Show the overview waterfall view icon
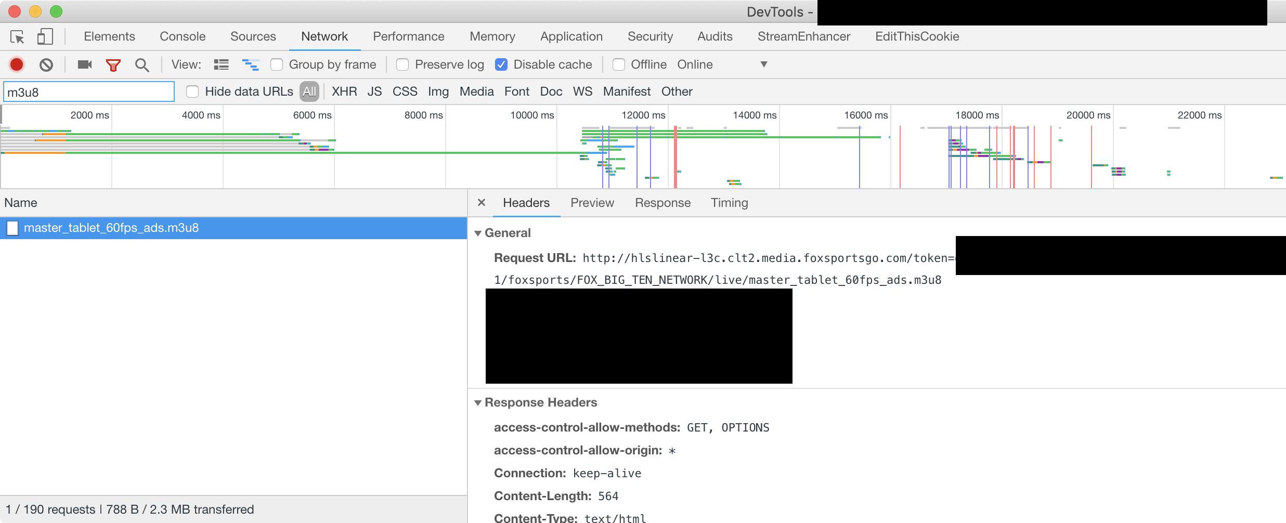Viewport: 1286px width, 523px height. coord(251,64)
